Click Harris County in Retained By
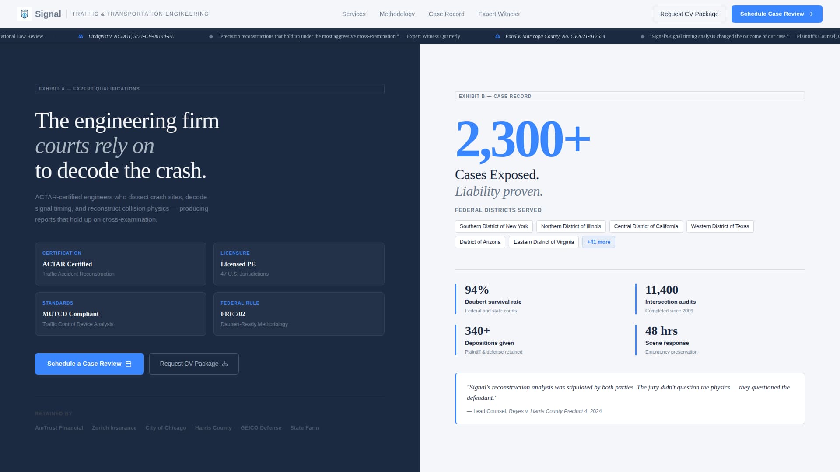 point(213,428)
